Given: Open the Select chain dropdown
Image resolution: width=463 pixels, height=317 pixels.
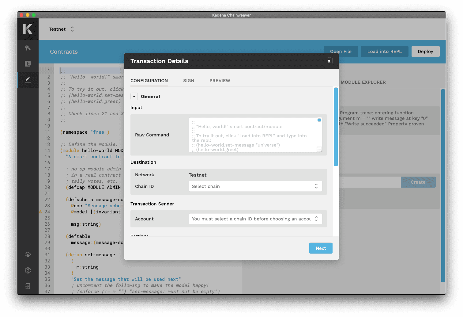Looking at the screenshot, I should [x=255, y=186].
